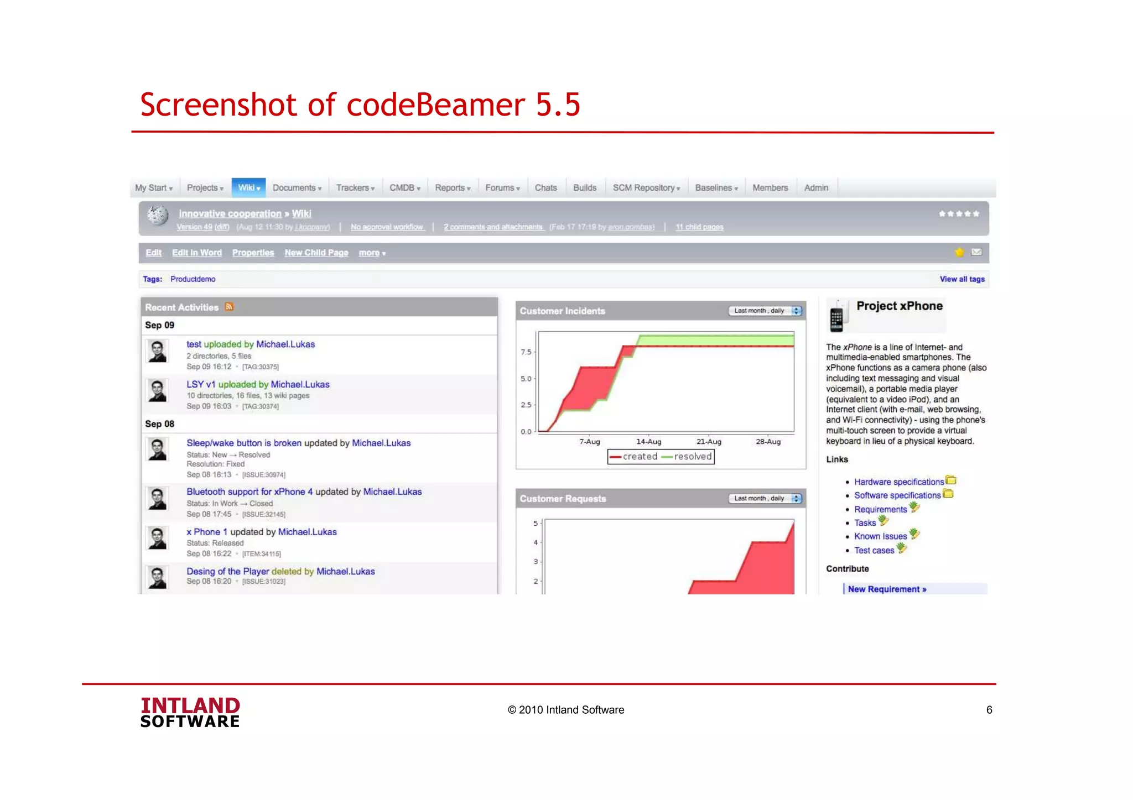Click the Productdemo tag
The image size is (1133, 800).
tap(193, 279)
